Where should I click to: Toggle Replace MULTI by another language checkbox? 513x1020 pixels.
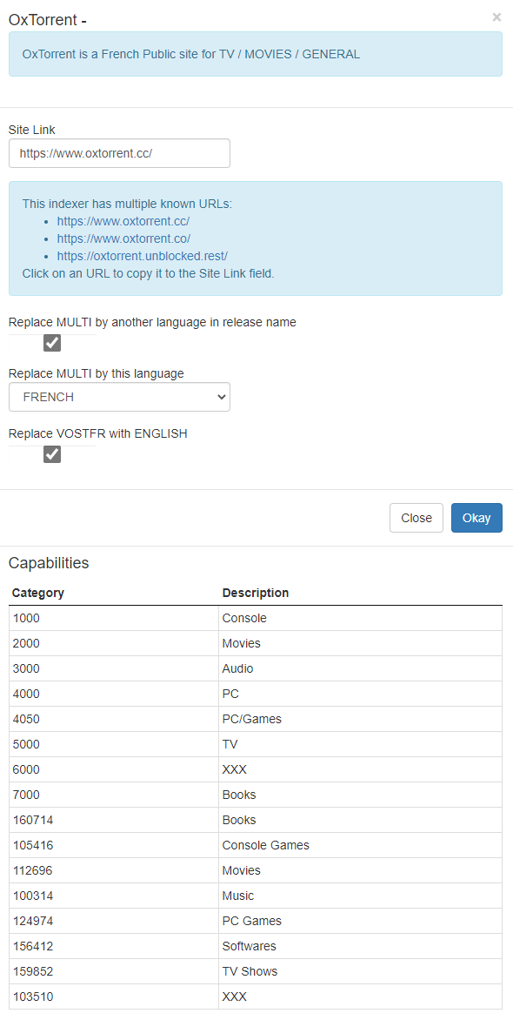(52, 343)
